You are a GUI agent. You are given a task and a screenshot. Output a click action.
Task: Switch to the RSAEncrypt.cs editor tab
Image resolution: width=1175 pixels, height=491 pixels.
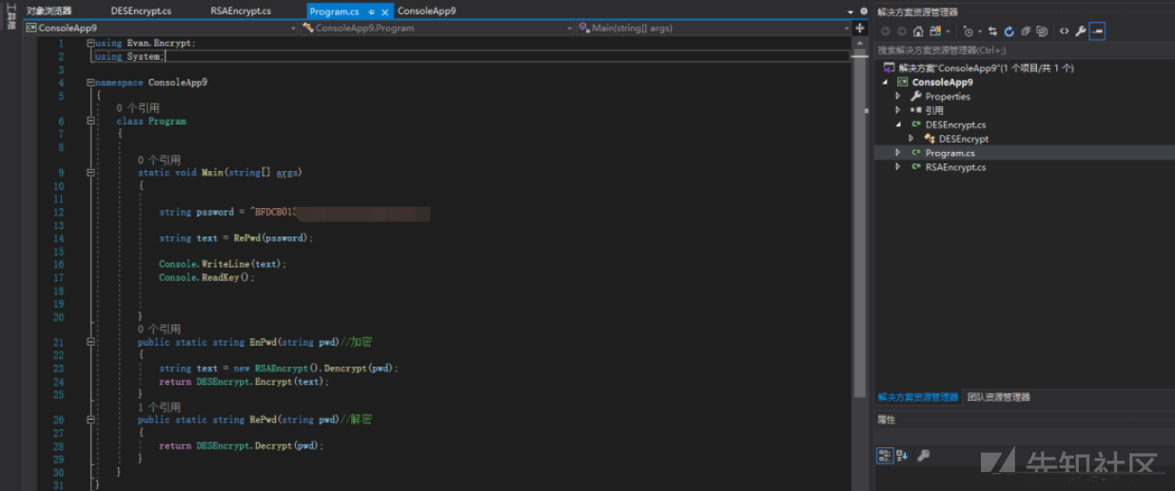241,11
